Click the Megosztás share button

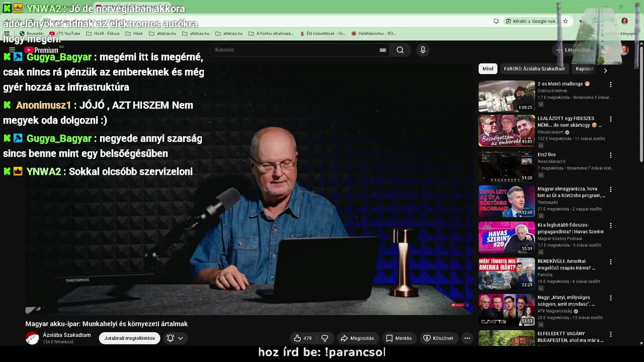point(357,338)
